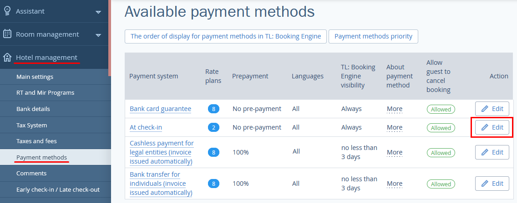Click the Room management calendar icon

(7, 34)
